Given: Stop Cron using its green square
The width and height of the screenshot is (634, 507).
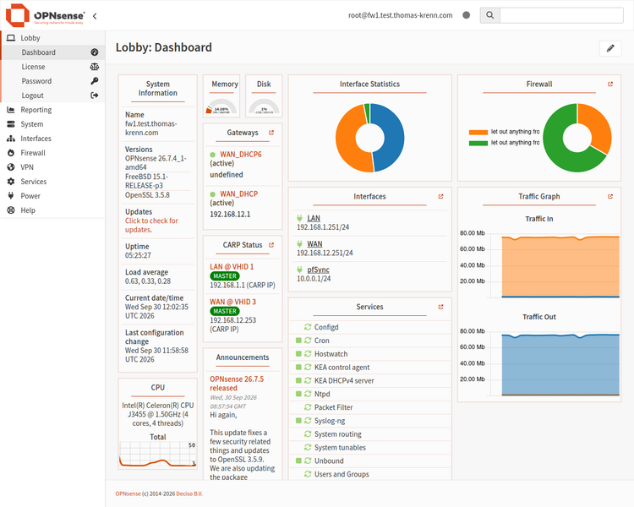Looking at the screenshot, I should coord(298,341).
